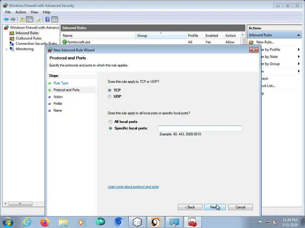Expand the Filter by Profile submenu arrow
This screenshot has width=305, height=228.
[x=299, y=50]
